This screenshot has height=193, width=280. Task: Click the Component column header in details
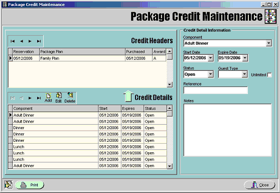pos(55,109)
